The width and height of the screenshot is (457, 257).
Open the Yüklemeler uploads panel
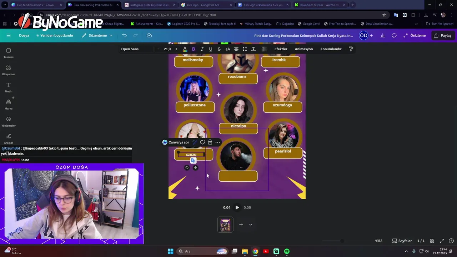9,121
